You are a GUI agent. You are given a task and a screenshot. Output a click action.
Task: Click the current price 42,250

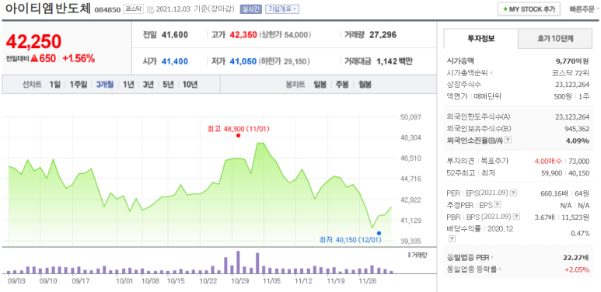click(33, 42)
